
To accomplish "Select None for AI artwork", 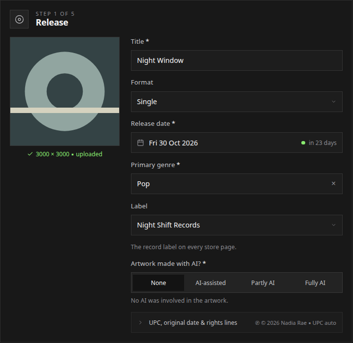I will (159, 283).
